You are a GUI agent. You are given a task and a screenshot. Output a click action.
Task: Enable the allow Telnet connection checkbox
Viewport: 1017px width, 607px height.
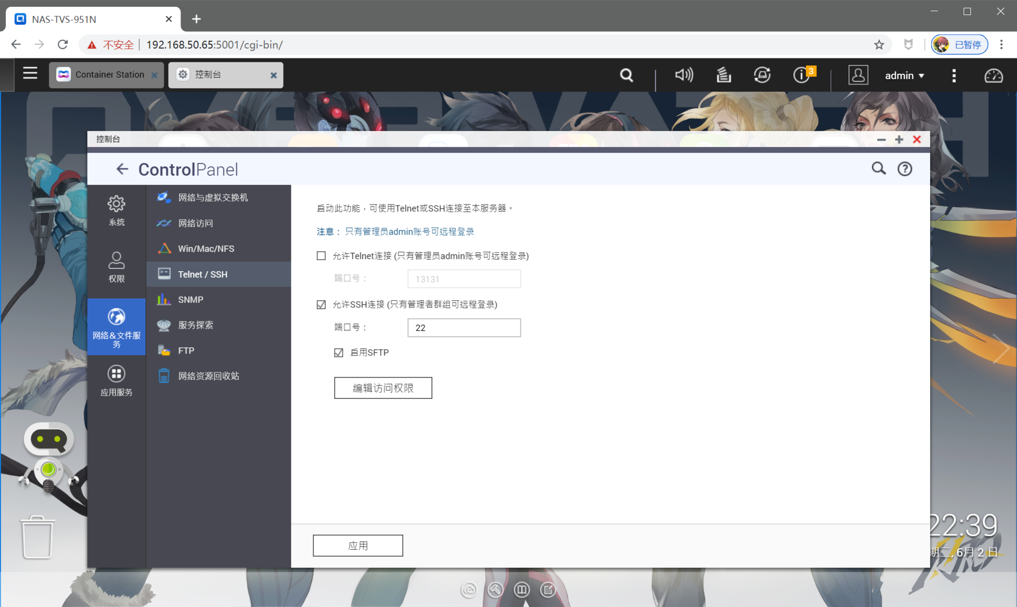[x=321, y=256]
